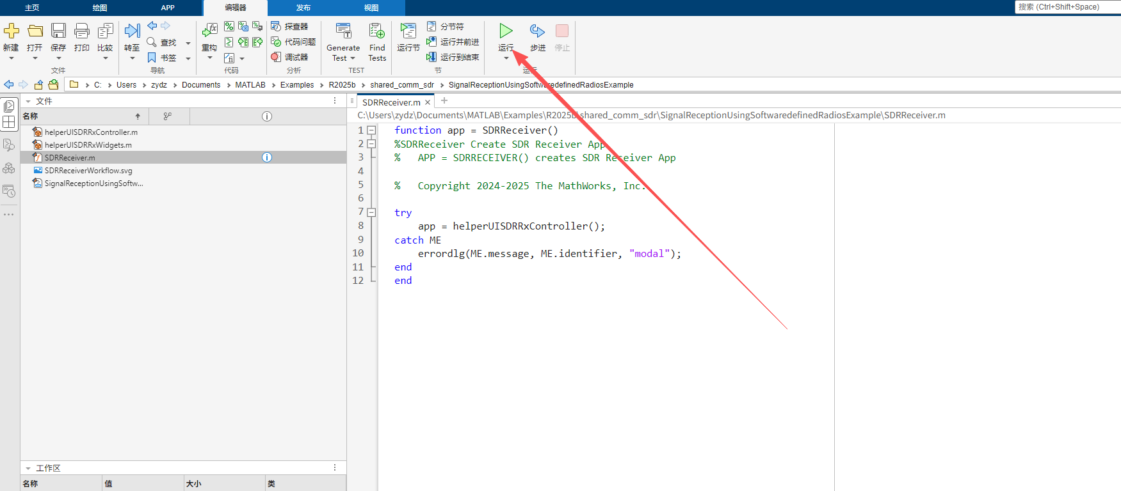This screenshot has width=1121, height=491.
Task: Click the Generate Test icon
Action: tap(344, 31)
